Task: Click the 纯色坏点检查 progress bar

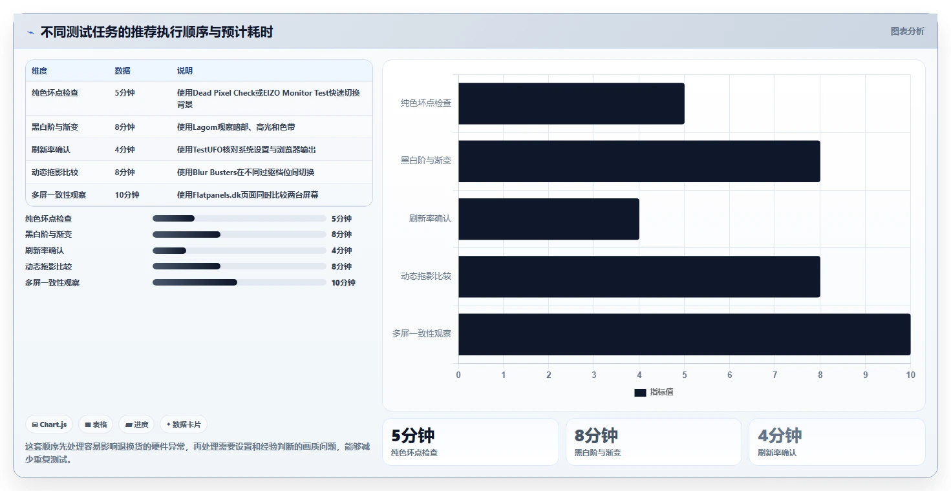Action: pyautogui.click(x=239, y=218)
